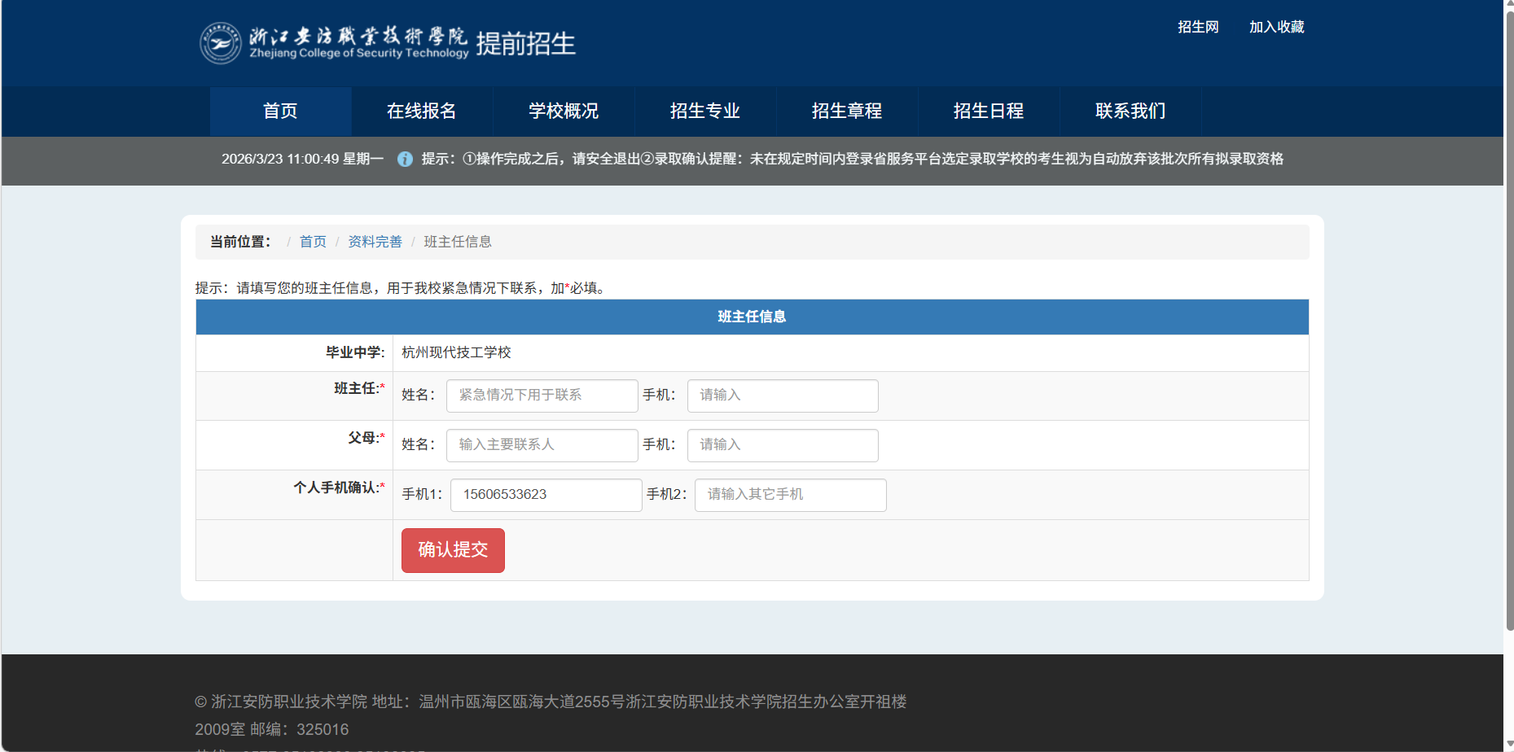Screen dimensions: 1514x752
Task: Open the 联系我们 contact page
Action: click(1130, 111)
